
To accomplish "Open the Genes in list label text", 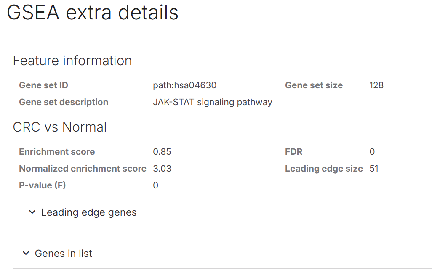I will (x=64, y=254).
